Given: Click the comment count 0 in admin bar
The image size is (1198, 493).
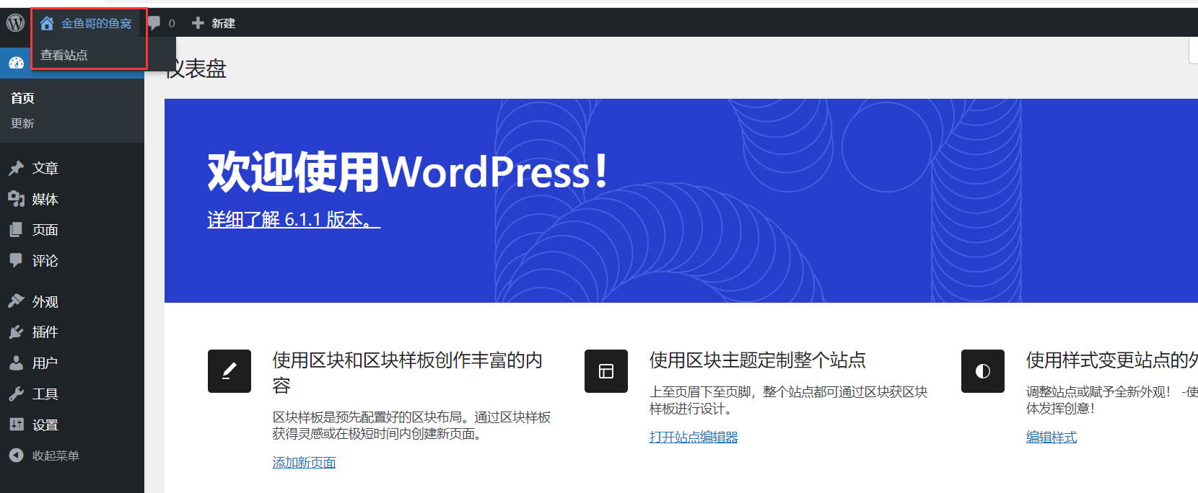Looking at the screenshot, I should click(172, 23).
